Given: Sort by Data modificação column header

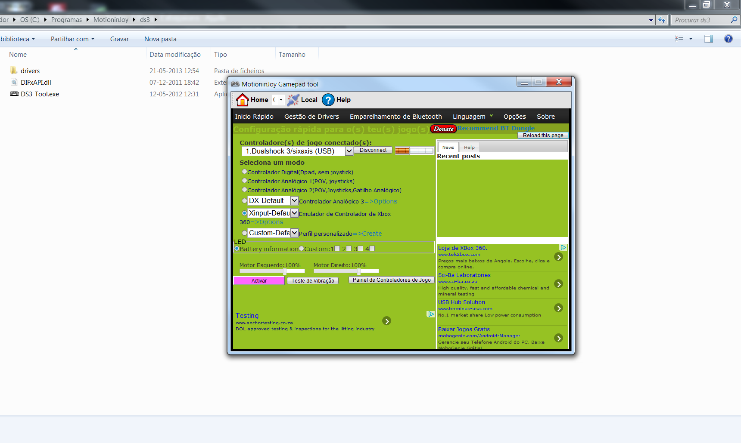Looking at the screenshot, I should click(x=175, y=55).
